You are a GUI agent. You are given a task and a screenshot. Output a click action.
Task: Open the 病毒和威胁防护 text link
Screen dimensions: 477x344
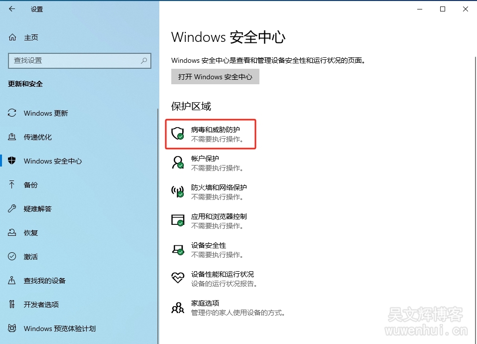click(215, 130)
